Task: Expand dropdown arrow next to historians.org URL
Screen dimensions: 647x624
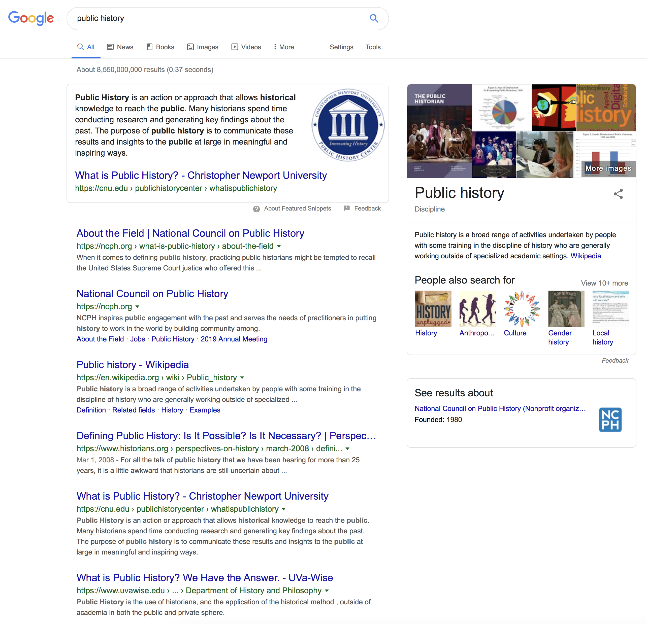Action: coord(347,448)
